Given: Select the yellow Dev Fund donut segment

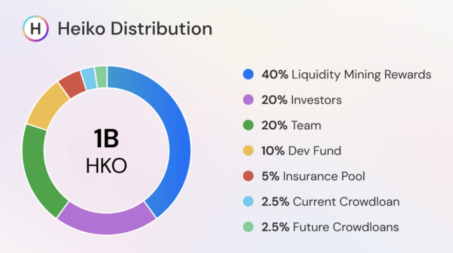Looking at the screenshot, I should tap(46, 106).
